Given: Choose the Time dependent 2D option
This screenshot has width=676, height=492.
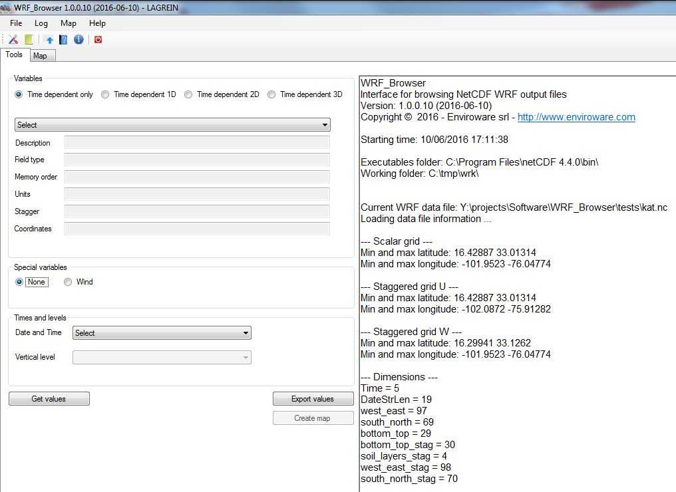Looking at the screenshot, I should pos(188,94).
